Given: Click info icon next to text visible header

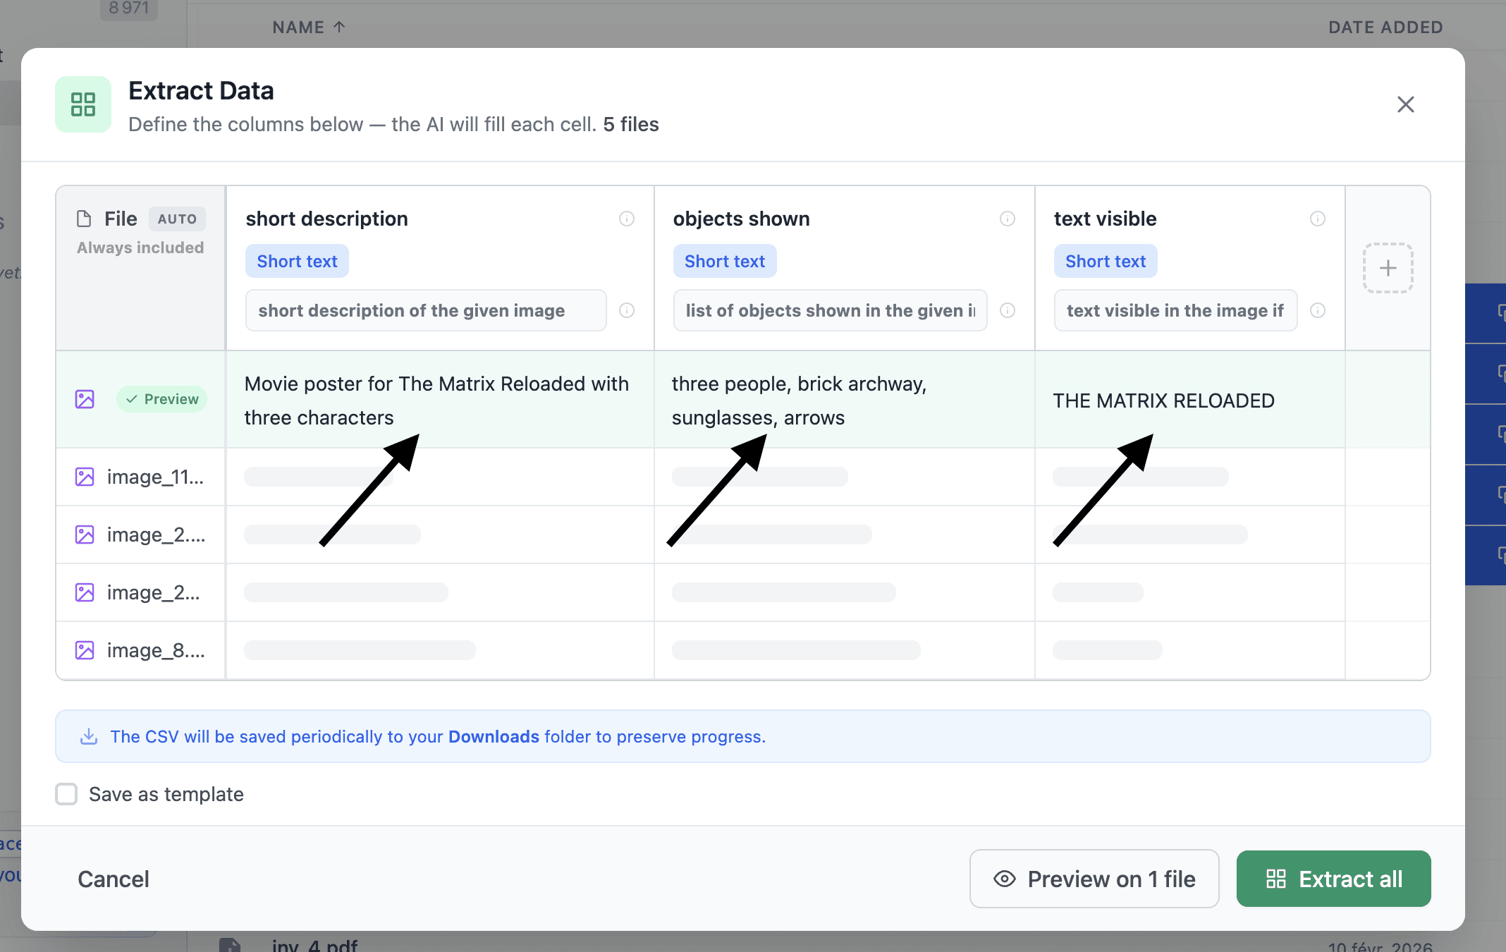Looking at the screenshot, I should coord(1317,219).
